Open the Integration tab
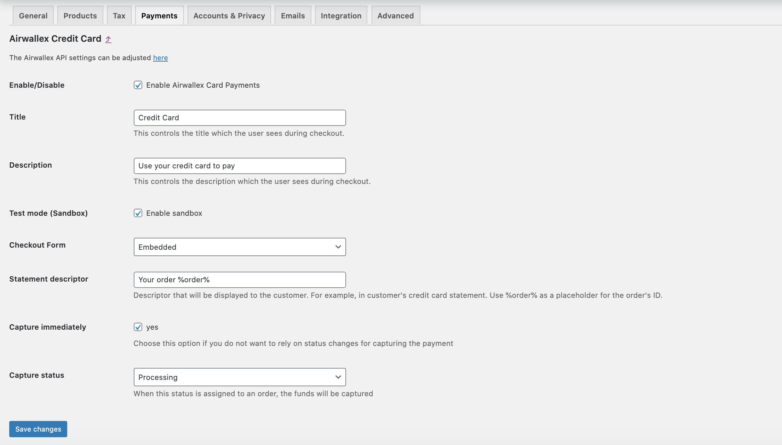Screen dimensions: 782x445 pos(341,15)
